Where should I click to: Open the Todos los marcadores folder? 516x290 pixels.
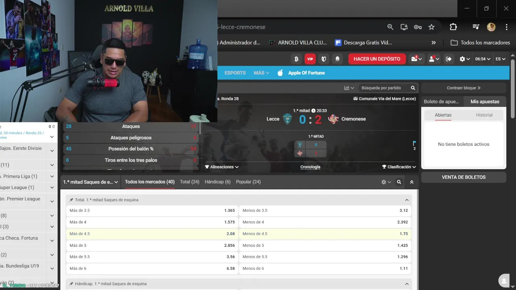480,42
